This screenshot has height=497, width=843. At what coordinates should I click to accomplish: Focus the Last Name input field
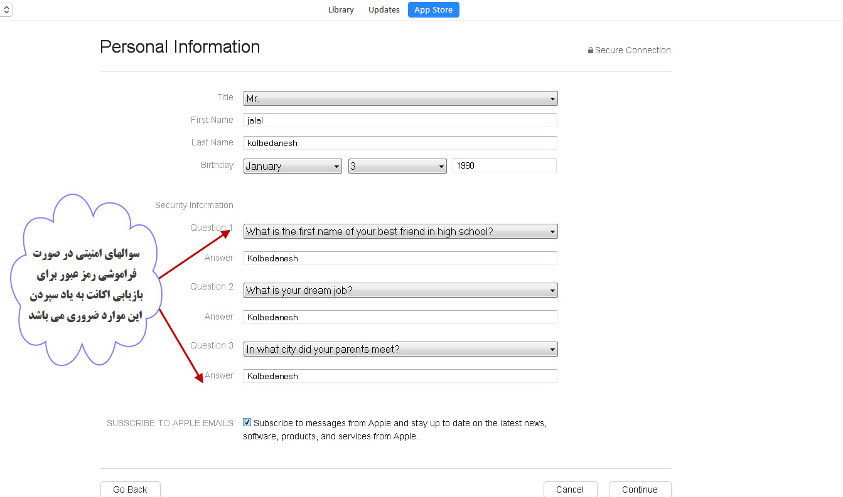point(400,143)
